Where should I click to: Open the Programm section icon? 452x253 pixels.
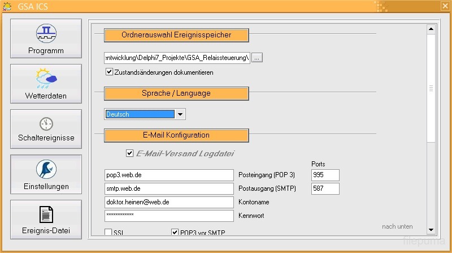coord(46,33)
